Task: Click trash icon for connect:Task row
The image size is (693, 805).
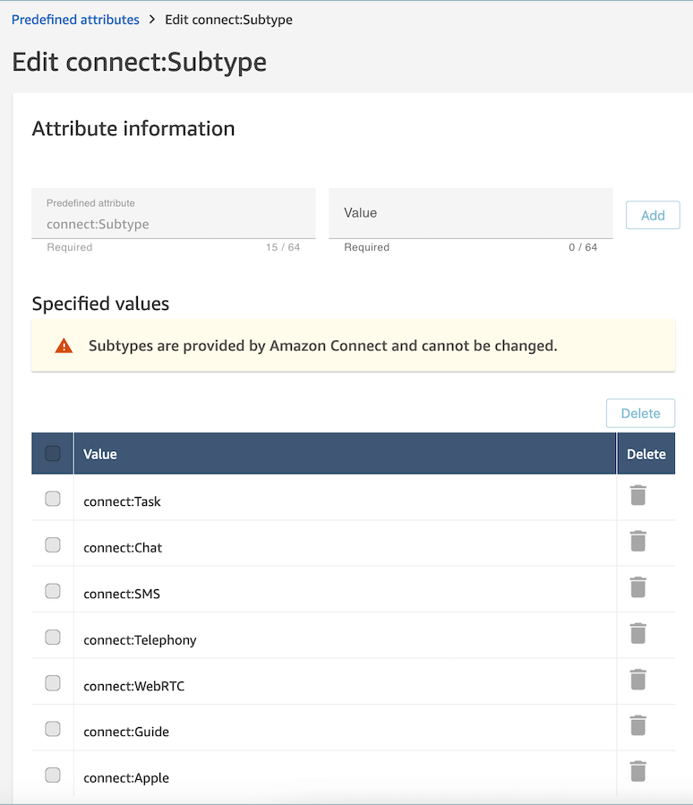Action: coord(638,495)
